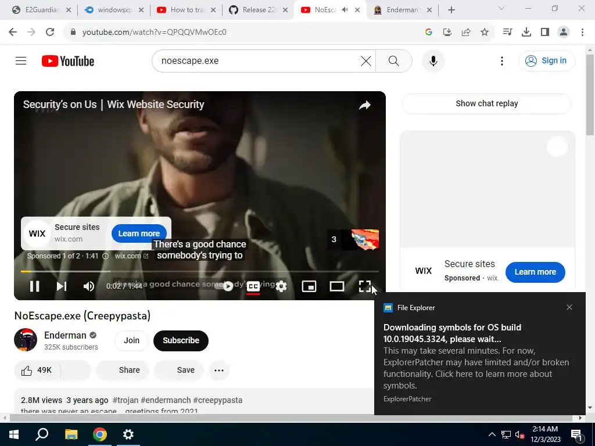
Task: Mute the video volume speaker icon
Action: (x=89, y=286)
